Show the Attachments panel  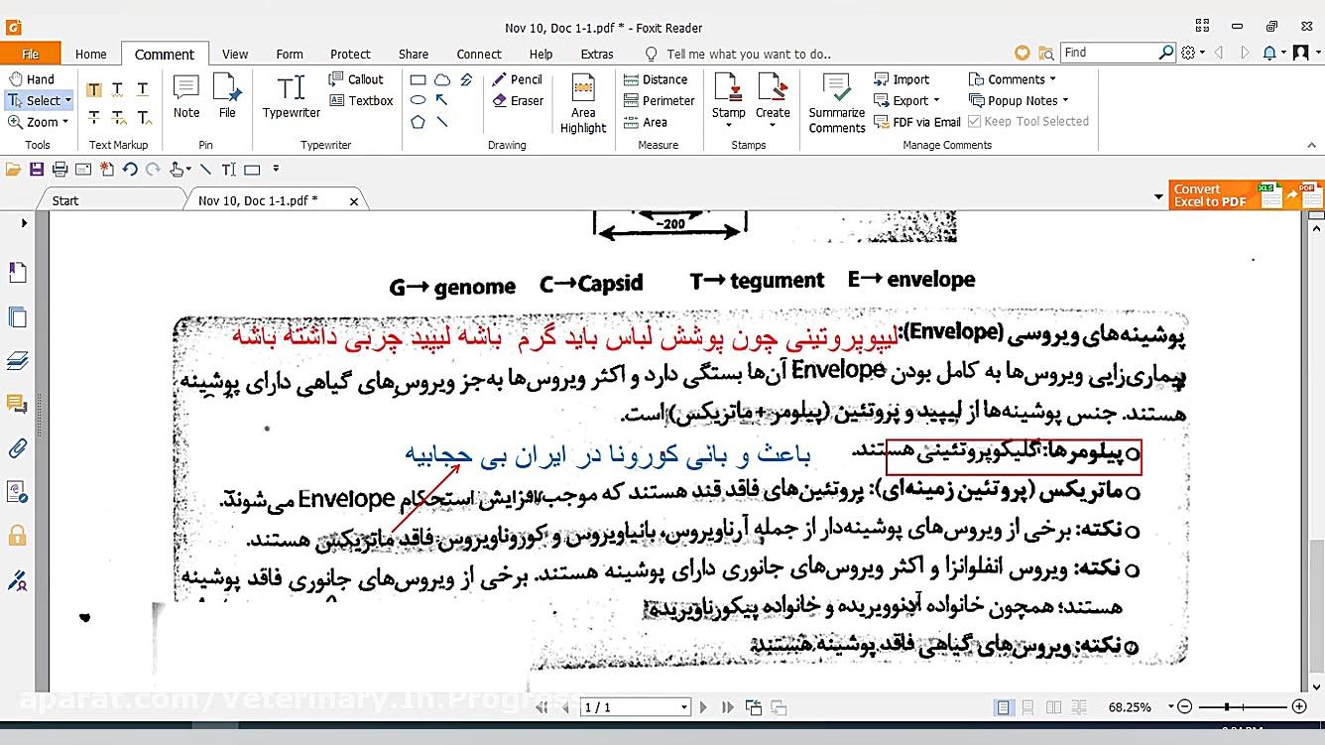point(15,448)
